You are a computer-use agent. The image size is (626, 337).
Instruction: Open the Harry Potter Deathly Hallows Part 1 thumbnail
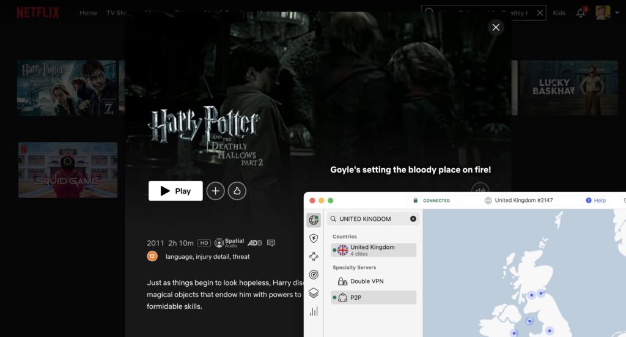click(68, 88)
